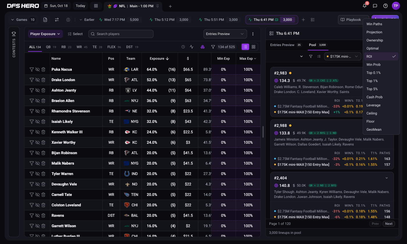Image resolution: width=407 pixels, height=244 pixels.
Task: Hide Drake London from the pool
Action: [x=38, y=80]
